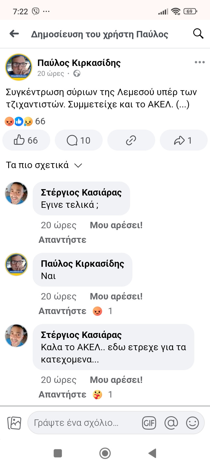Like the post with thumbs-up button
The image size is (210, 467).
(26, 140)
